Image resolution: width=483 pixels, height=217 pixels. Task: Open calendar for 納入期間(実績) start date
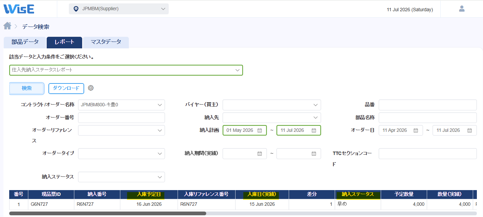coord(259,154)
